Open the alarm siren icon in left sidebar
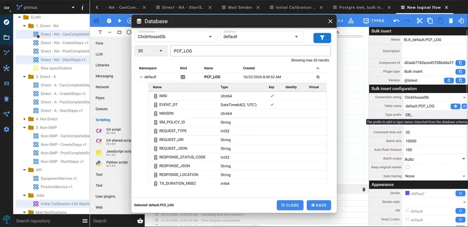 tap(6, 99)
